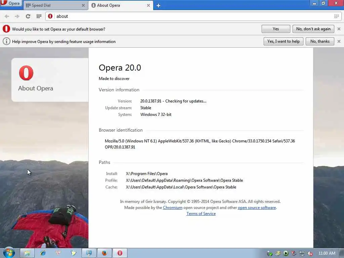Click Opera logo in default browser bar

pyautogui.click(x=6, y=29)
